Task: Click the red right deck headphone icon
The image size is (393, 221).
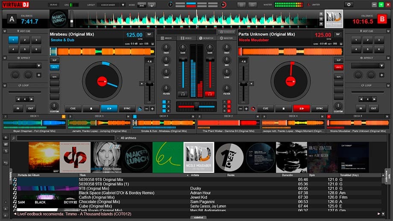Action: click(x=210, y=94)
